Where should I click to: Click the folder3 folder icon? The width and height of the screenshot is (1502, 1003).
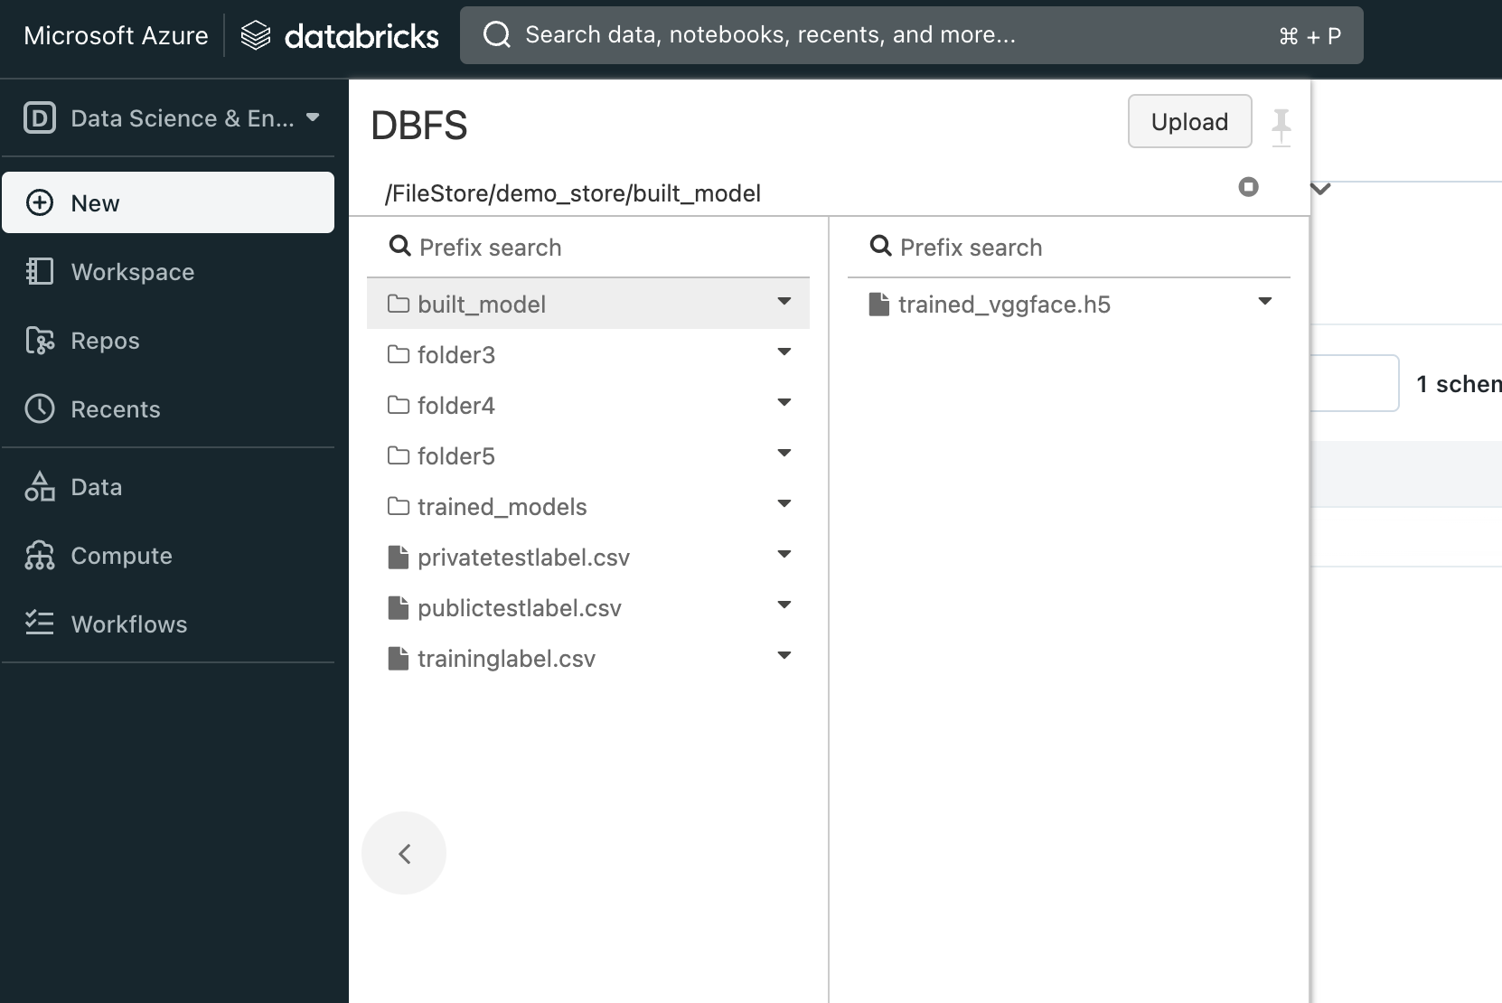tap(399, 354)
